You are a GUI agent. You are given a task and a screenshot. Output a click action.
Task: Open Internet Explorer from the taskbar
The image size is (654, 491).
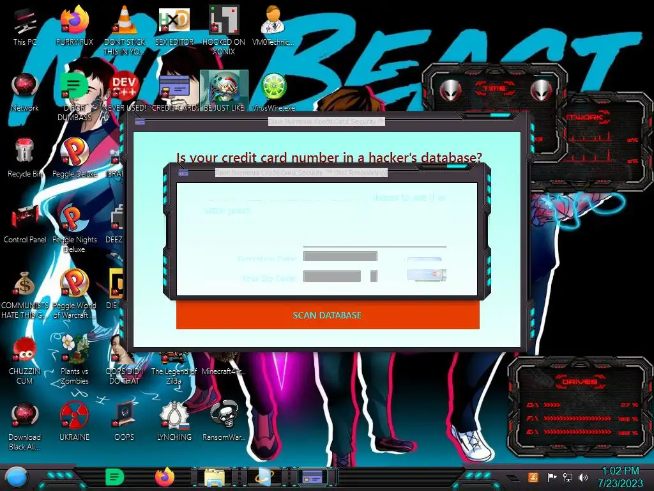coord(264,477)
